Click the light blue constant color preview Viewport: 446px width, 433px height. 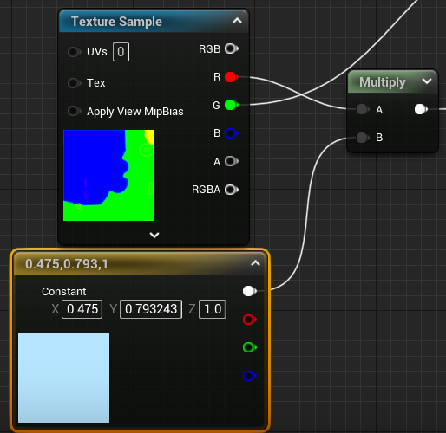(x=63, y=378)
